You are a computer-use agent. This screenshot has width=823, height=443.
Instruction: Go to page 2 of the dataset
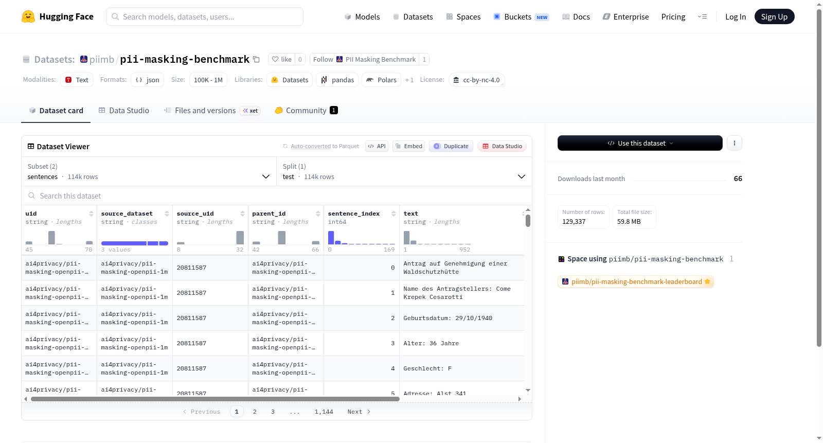point(255,412)
